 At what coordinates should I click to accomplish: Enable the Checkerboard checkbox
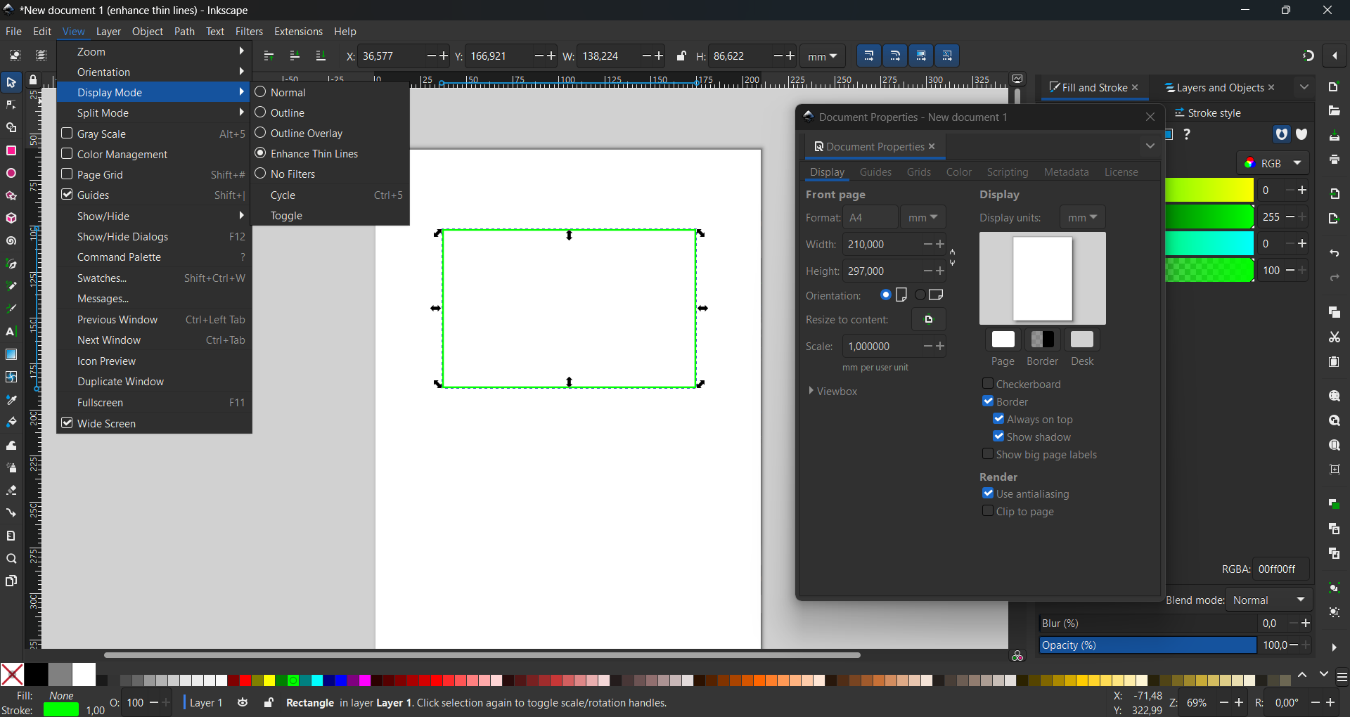pos(988,384)
